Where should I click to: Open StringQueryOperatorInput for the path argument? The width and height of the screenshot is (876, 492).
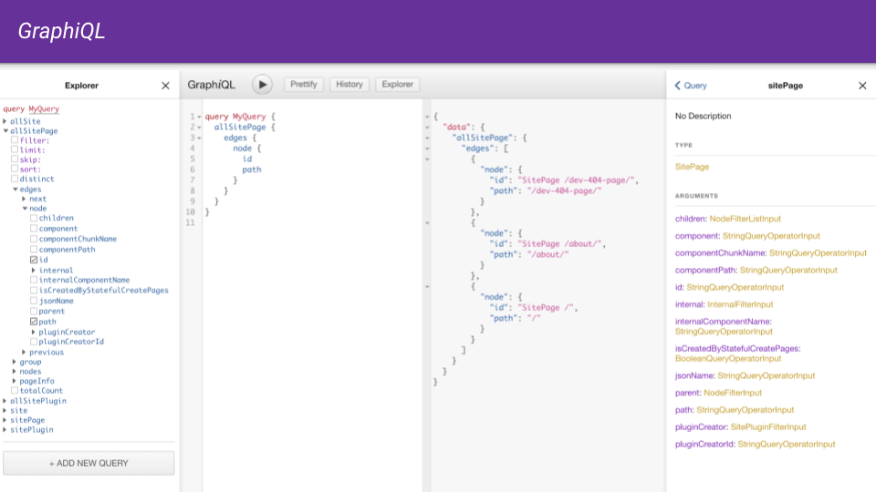pyautogui.click(x=746, y=410)
